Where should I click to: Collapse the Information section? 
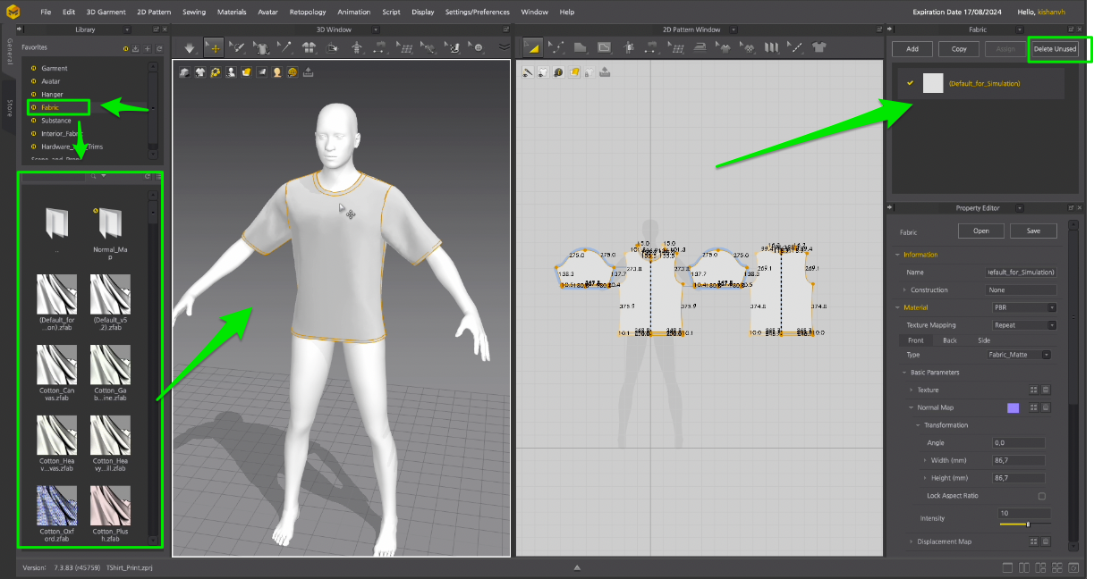[898, 255]
